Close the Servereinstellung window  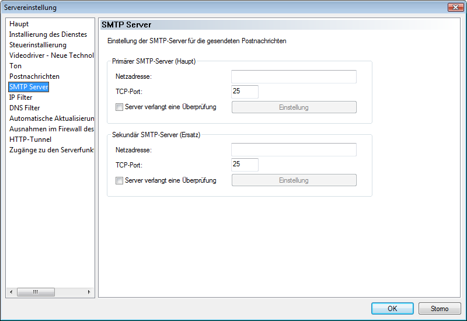(455, 7)
